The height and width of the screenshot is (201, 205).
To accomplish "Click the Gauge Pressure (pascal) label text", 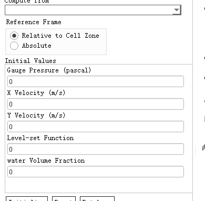I will (49, 70).
